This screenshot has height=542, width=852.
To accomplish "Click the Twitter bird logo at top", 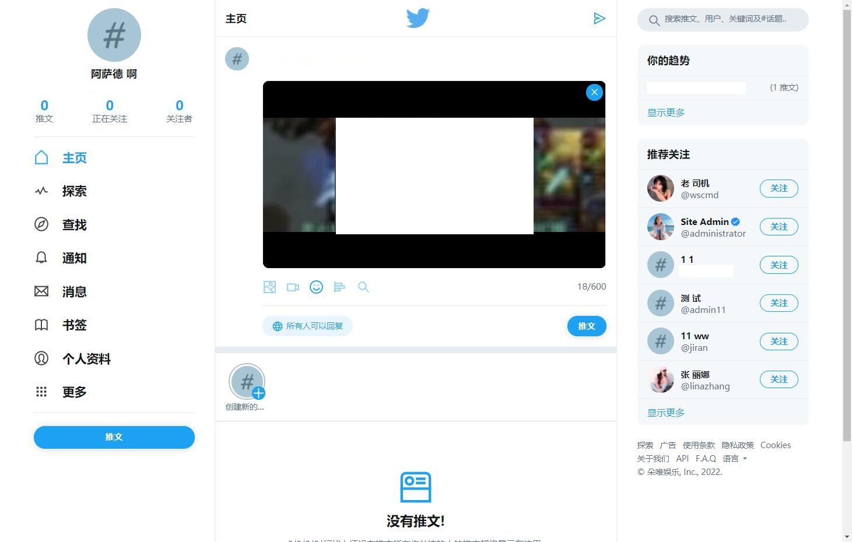I will click(418, 18).
